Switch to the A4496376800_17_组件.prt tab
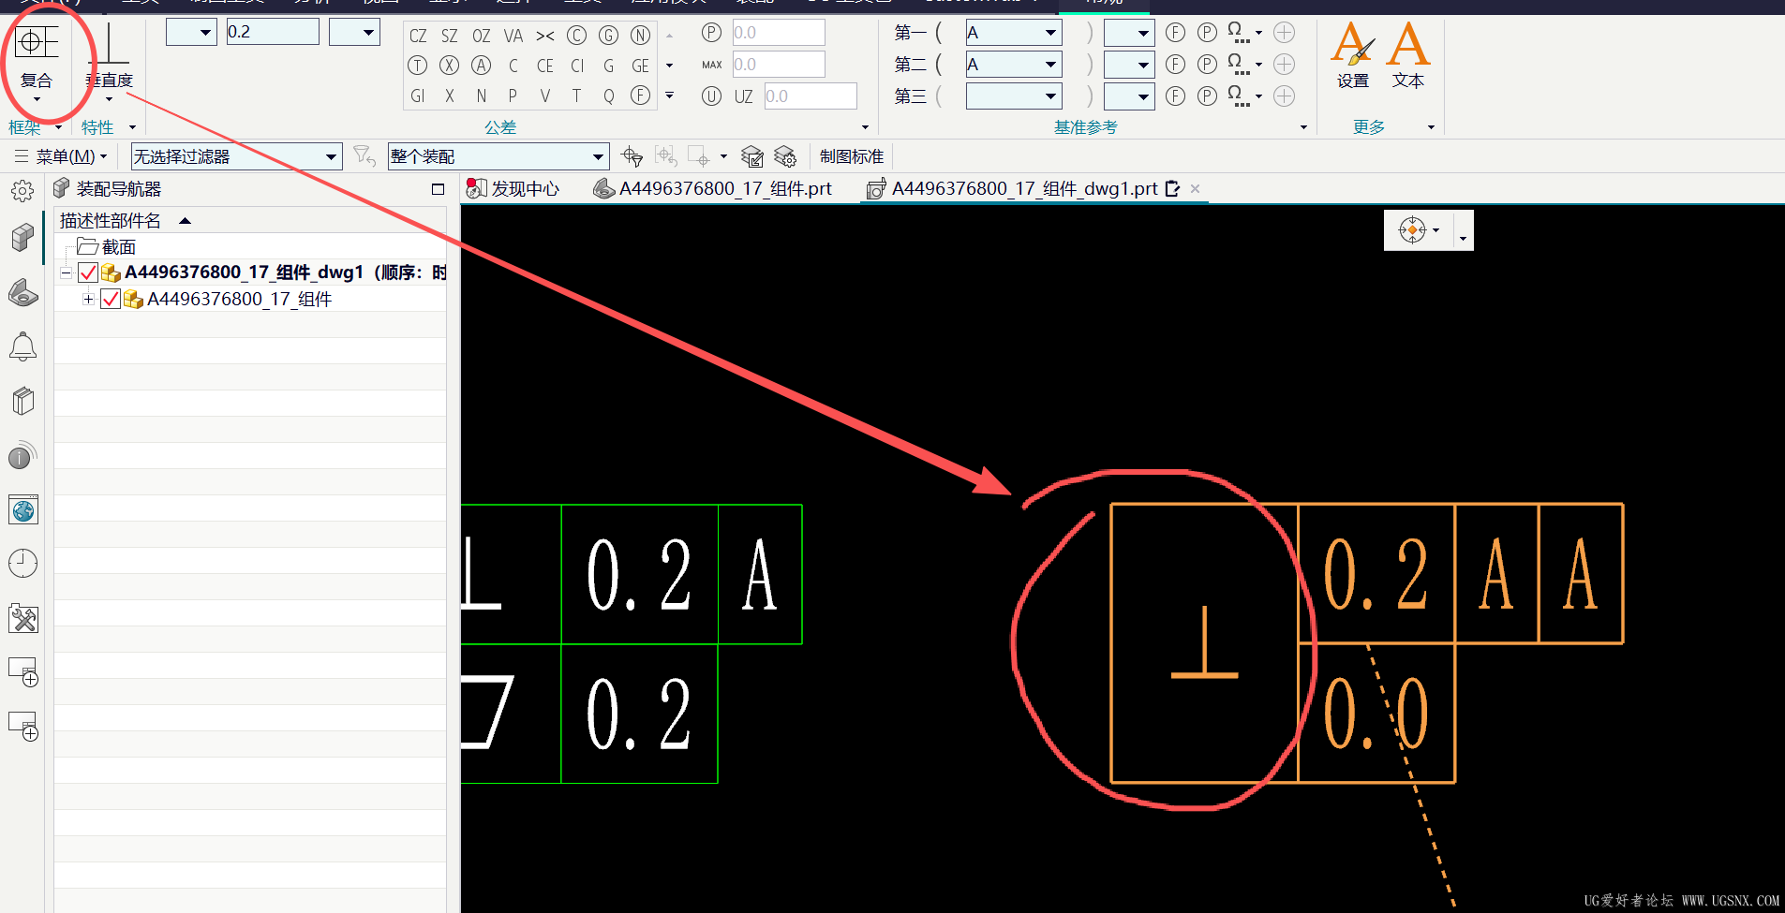 (713, 189)
